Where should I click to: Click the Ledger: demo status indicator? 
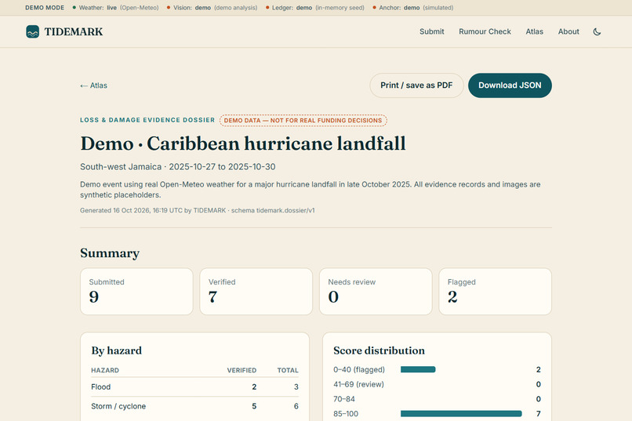314,8
